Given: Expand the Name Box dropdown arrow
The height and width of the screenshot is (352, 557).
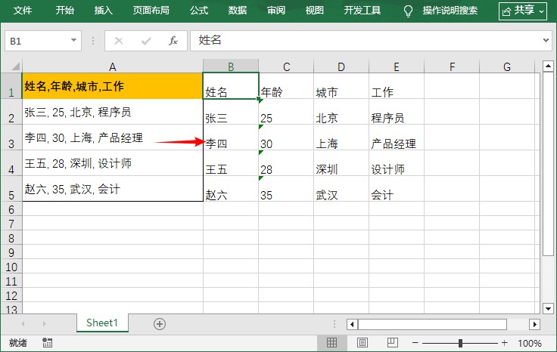Looking at the screenshot, I should (73, 40).
